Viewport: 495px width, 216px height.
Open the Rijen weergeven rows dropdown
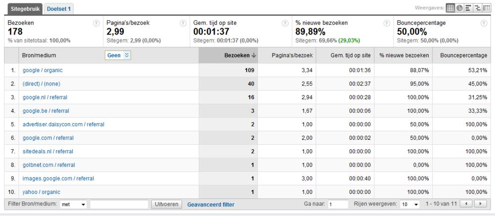coord(409,204)
